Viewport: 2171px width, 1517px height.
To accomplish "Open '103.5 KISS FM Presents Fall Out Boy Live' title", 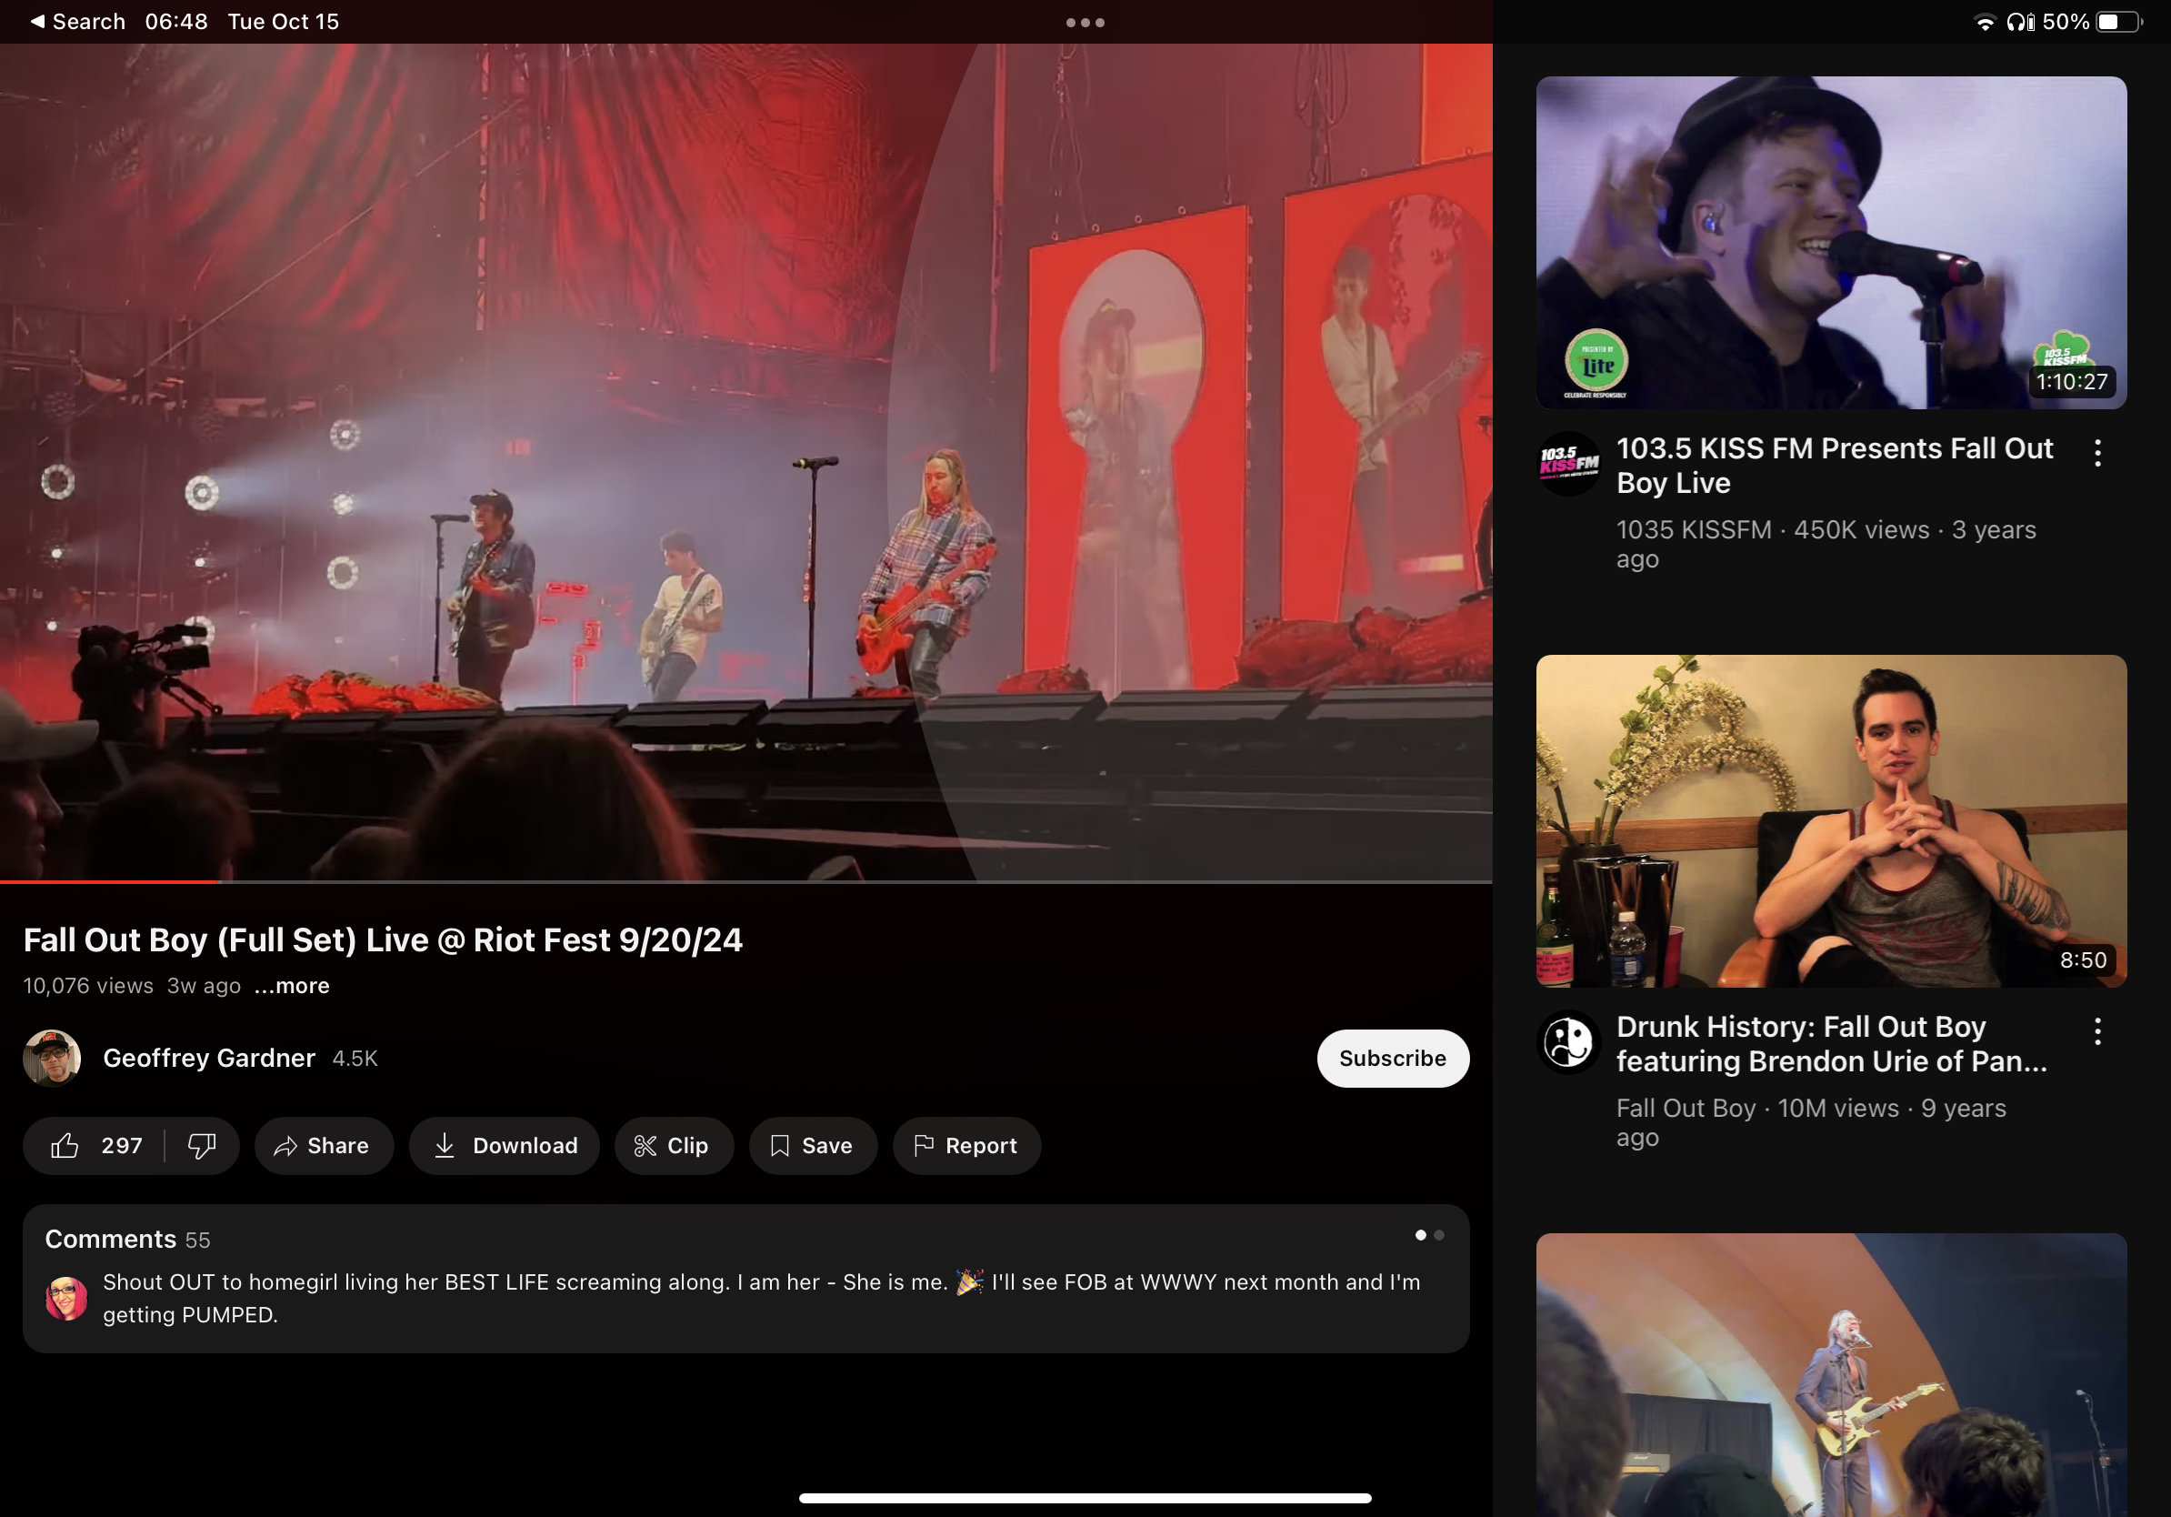I will pyautogui.click(x=1835, y=466).
